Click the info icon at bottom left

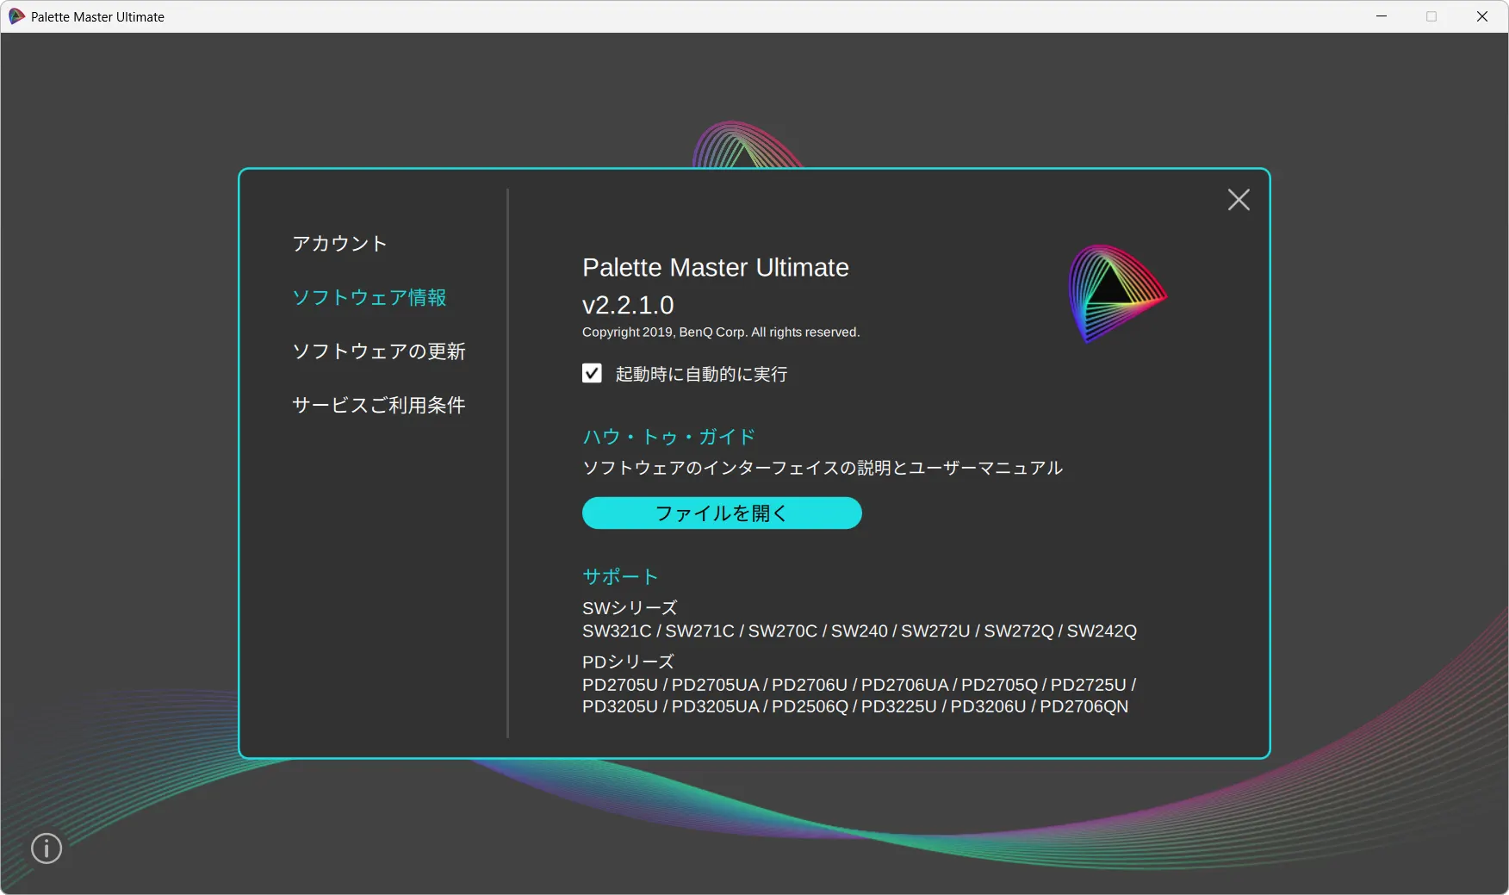(47, 848)
